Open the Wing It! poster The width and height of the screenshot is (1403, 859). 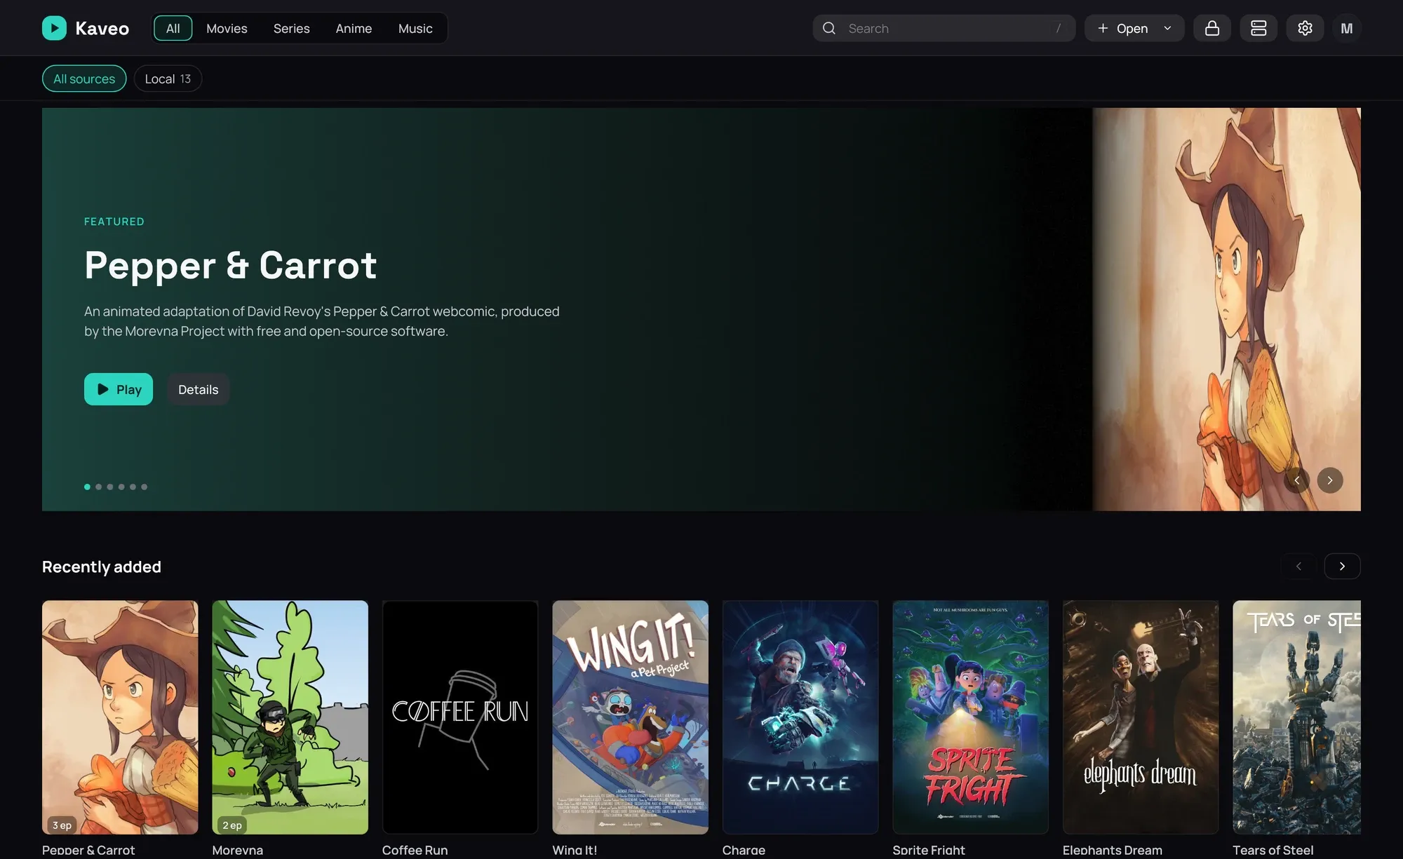(x=630, y=717)
